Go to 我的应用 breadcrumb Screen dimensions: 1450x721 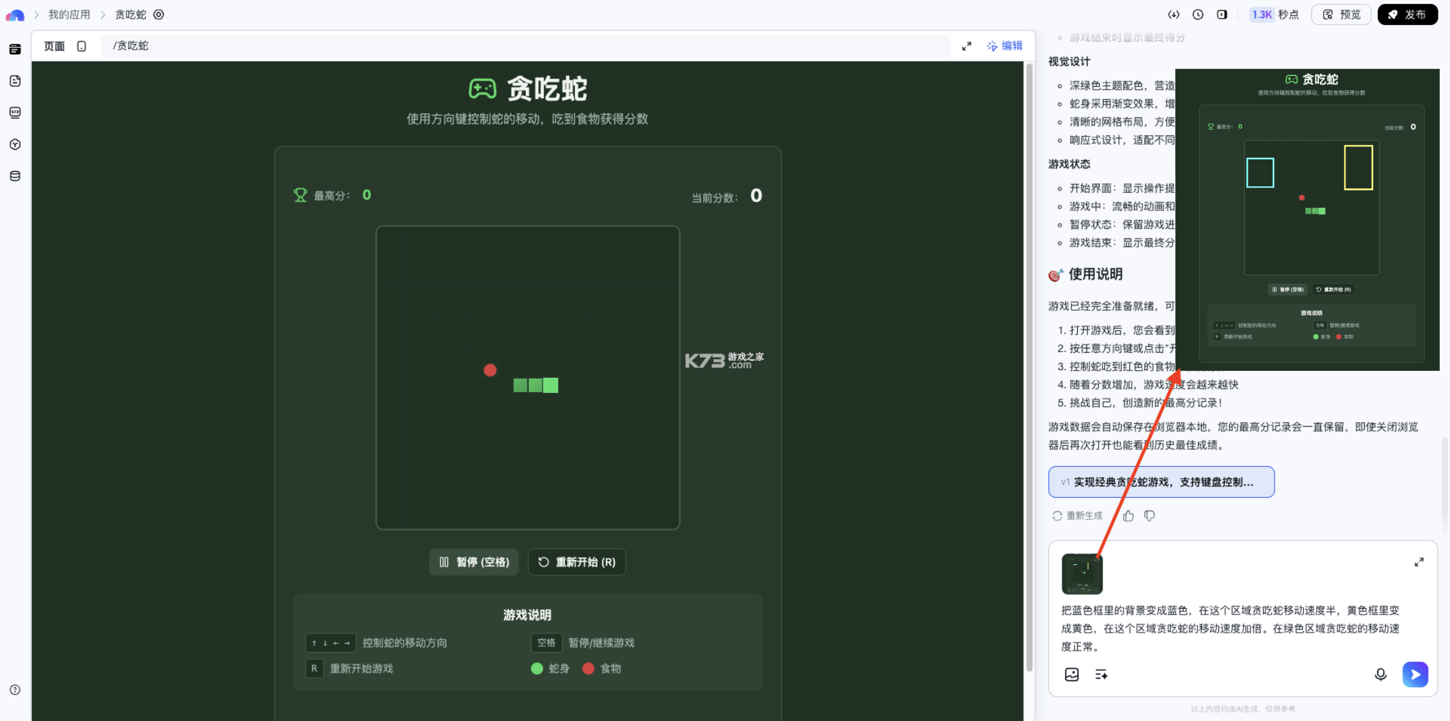point(69,14)
